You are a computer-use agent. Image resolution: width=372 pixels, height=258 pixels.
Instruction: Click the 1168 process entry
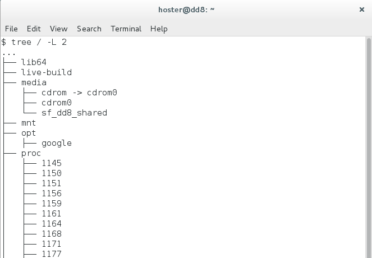pos(52,234)
